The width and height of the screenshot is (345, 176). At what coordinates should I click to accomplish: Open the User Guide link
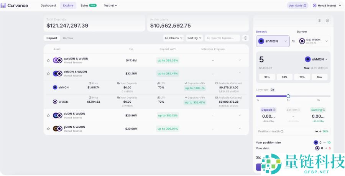tap(297, 5)
